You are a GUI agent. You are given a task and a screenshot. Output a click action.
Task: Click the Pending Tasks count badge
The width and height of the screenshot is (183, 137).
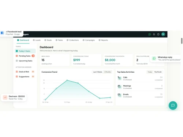33,56
